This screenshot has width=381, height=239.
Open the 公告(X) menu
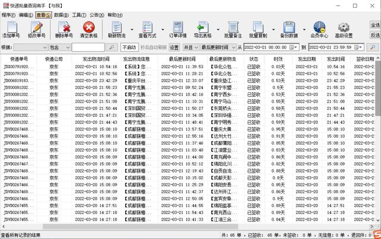click(96, 15)
